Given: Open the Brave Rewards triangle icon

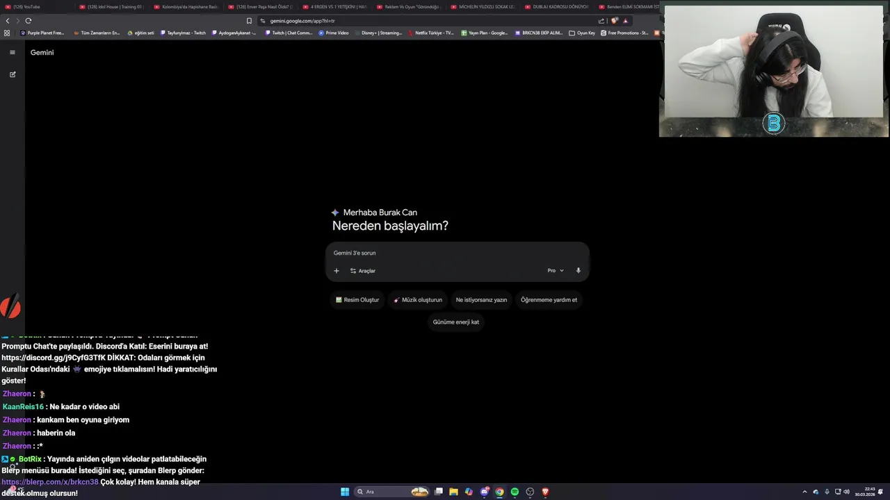Looking at the screenshot, I should [x=625, y=21].
